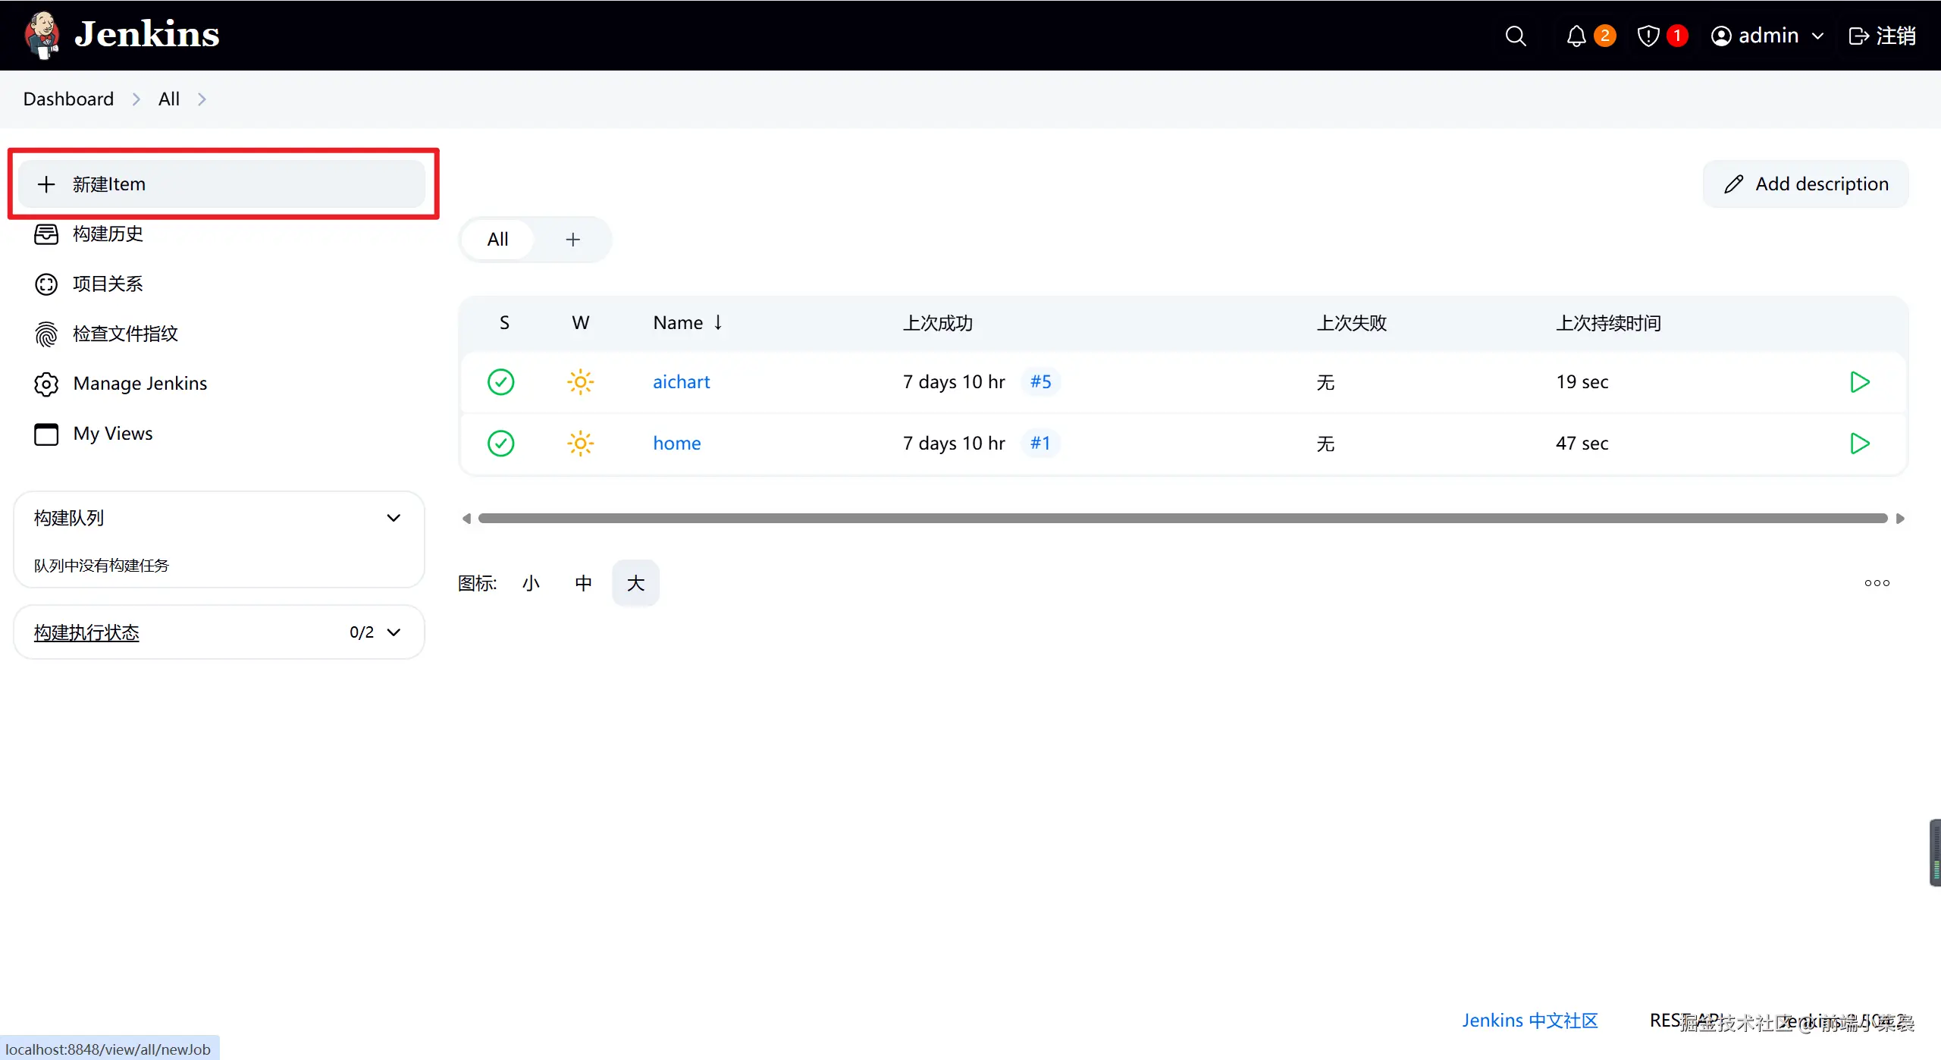Open Manage Jenkins settings
This screenshot has height=1060, width=1941.
[x=140, y=384]
